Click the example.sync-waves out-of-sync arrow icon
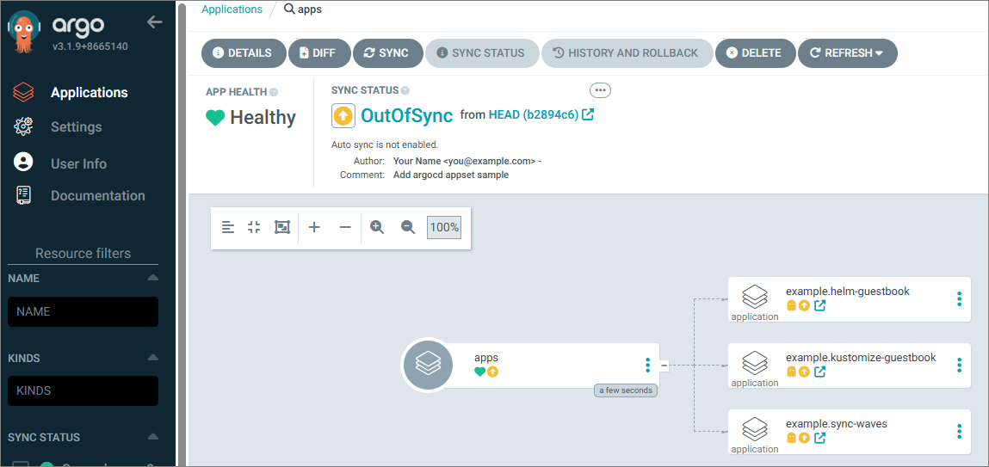Screen dimensions: 989x467 pos(804,438)
